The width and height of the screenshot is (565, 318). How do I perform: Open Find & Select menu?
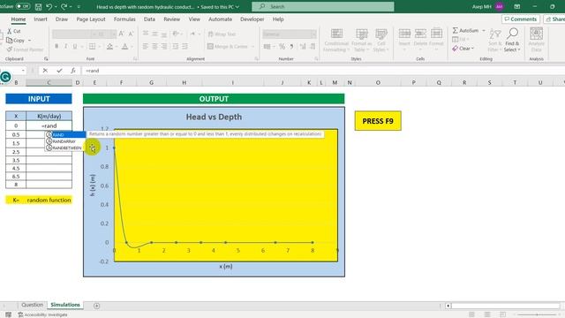point(512,40)
